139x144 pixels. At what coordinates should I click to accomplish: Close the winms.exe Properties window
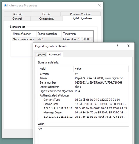coord(99,5)
